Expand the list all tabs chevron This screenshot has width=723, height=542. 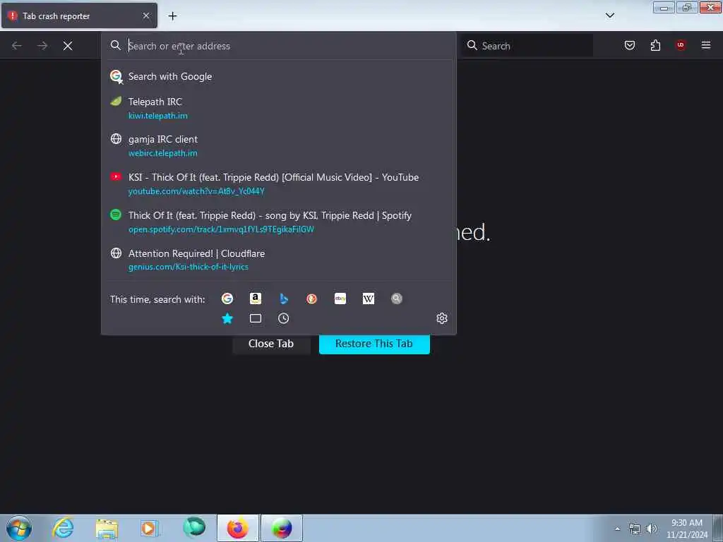click(x=609, y=16)
